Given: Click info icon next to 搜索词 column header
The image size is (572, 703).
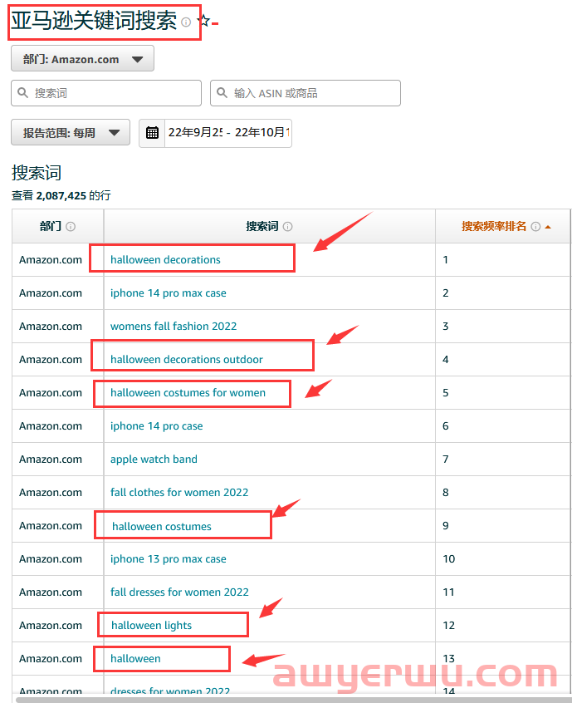Looking at the screenshot, I should [287, 226].
